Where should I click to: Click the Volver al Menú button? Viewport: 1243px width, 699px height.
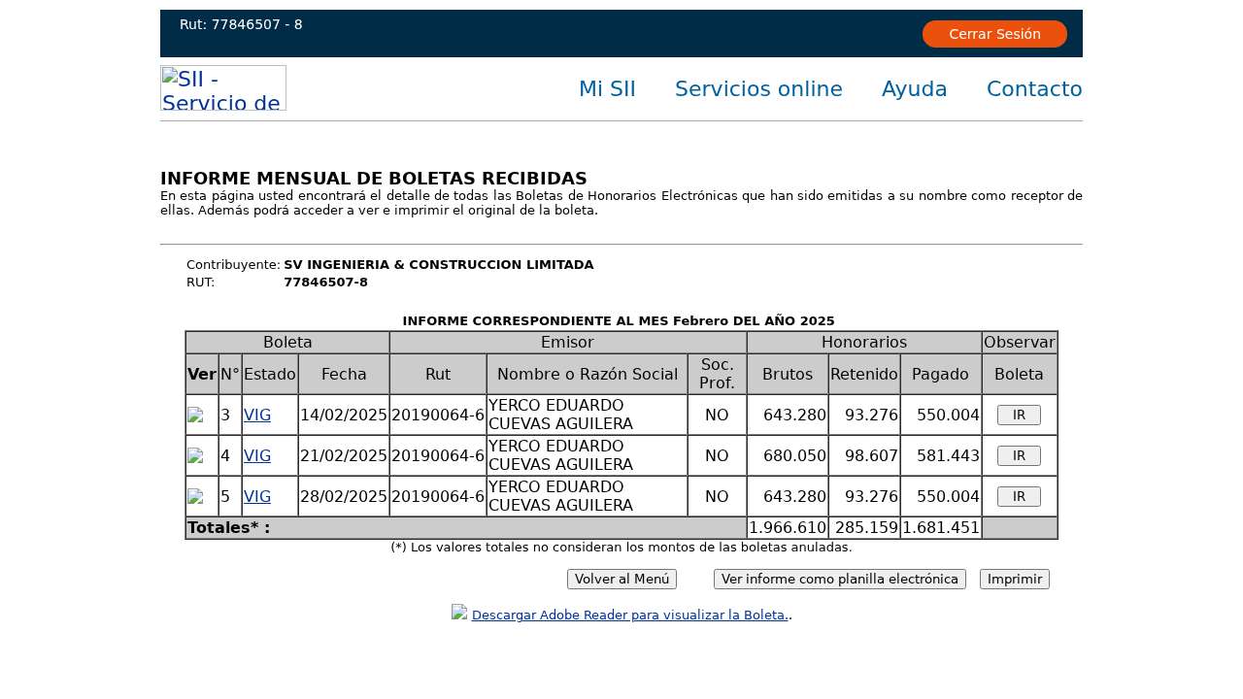621,580
